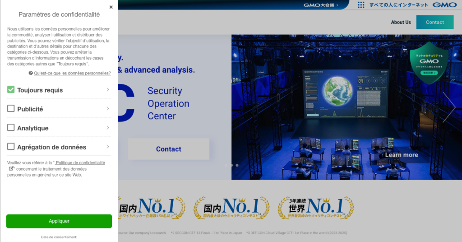Click the 世界No.1 three-year award badge
462x242 pixels.
point(315,208)
